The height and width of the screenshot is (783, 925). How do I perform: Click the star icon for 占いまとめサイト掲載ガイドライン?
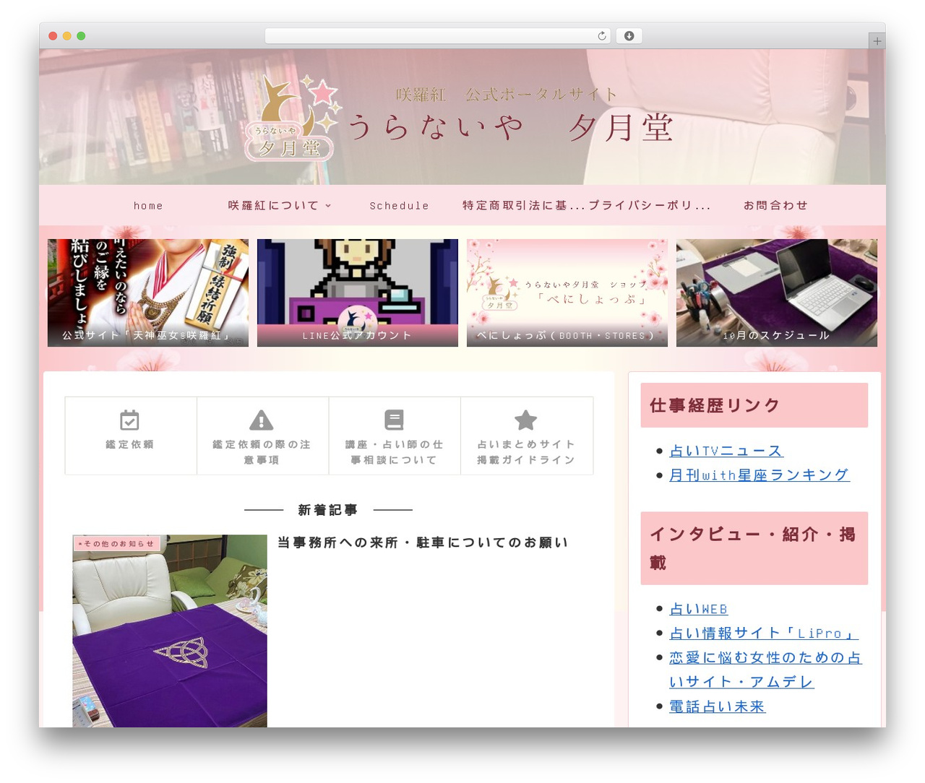click(x=525, y=420)
